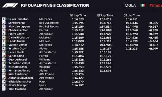Viewport: 162px width, 97px height.
Task: Open the #Imola hashtag
Action: (x=156, y=5)
